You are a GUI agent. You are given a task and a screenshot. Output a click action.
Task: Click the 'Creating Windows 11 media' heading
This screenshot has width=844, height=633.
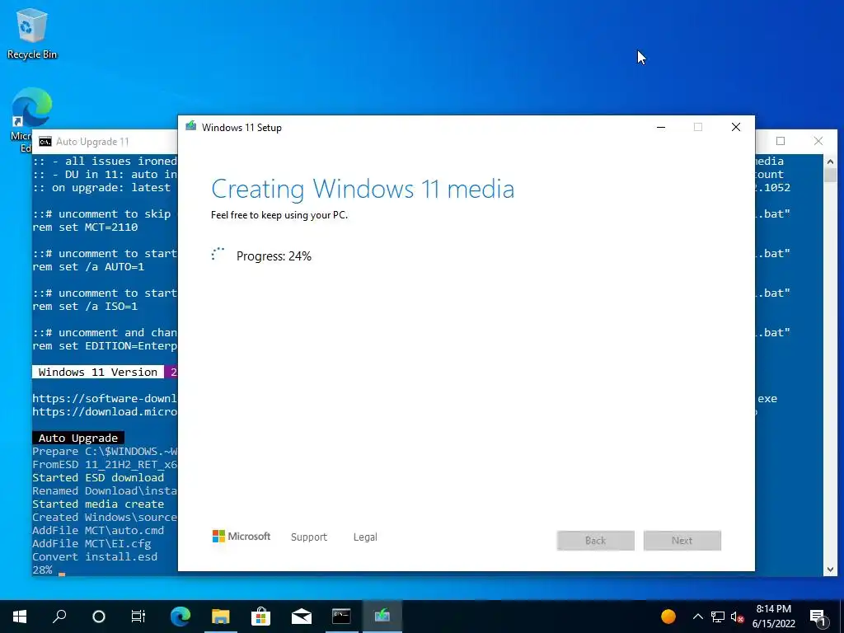[x=363, y=189]
